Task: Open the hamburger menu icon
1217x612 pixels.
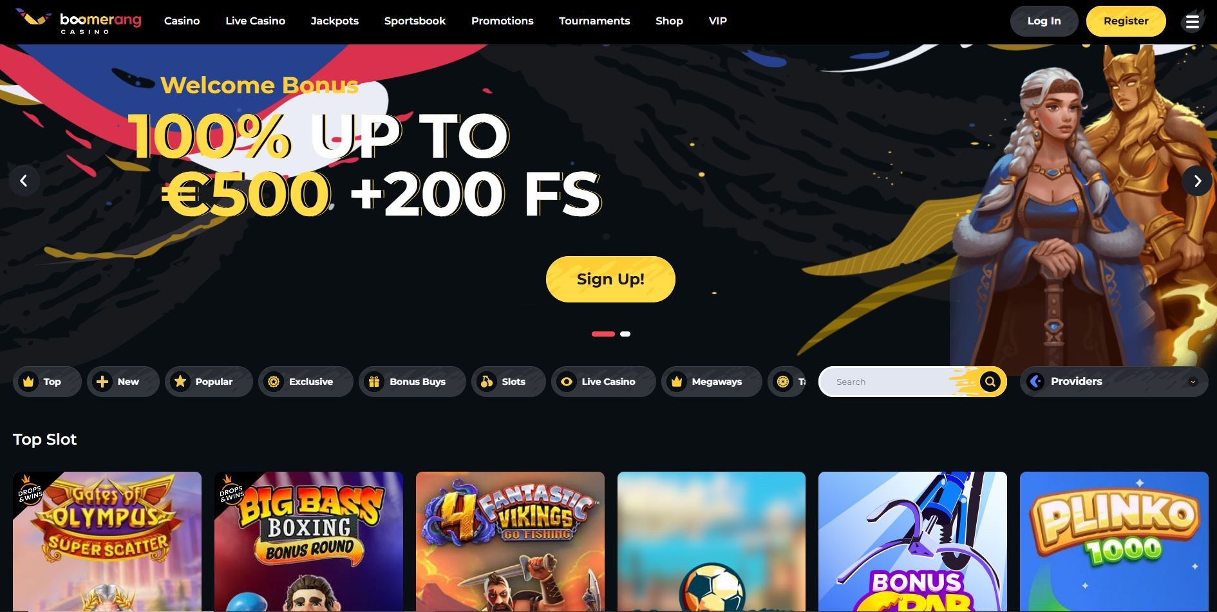Action: tap(1193, 22)
